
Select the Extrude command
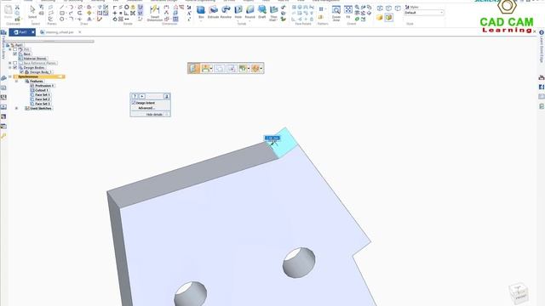[213, 11]
